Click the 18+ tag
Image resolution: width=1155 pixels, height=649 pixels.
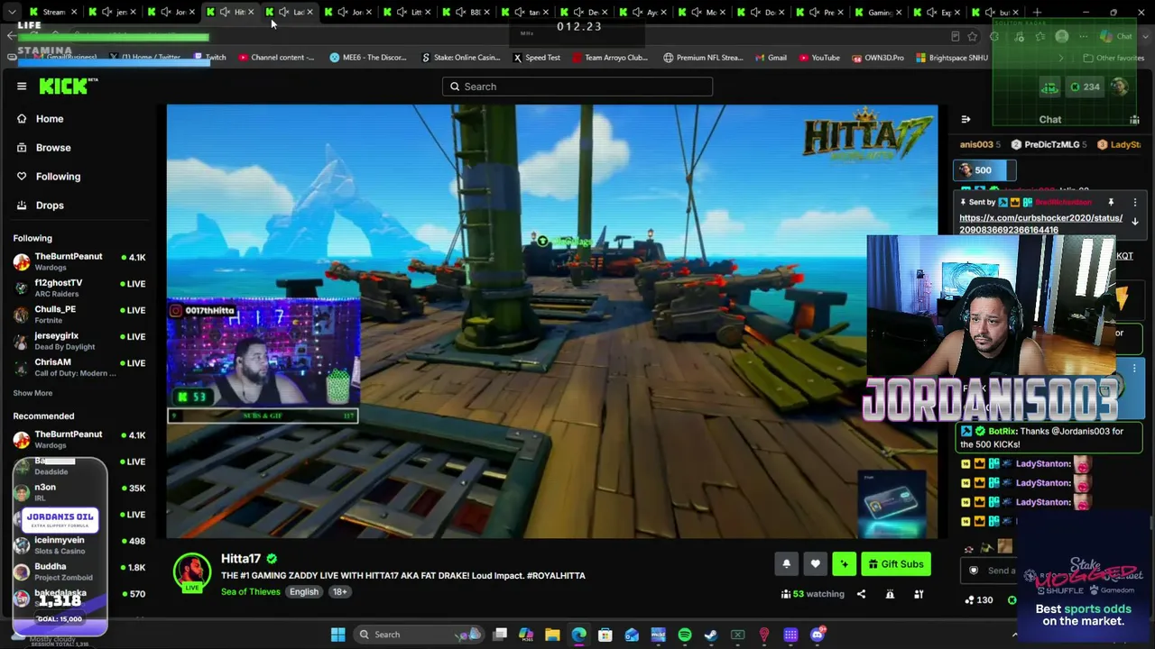[339, 591]
